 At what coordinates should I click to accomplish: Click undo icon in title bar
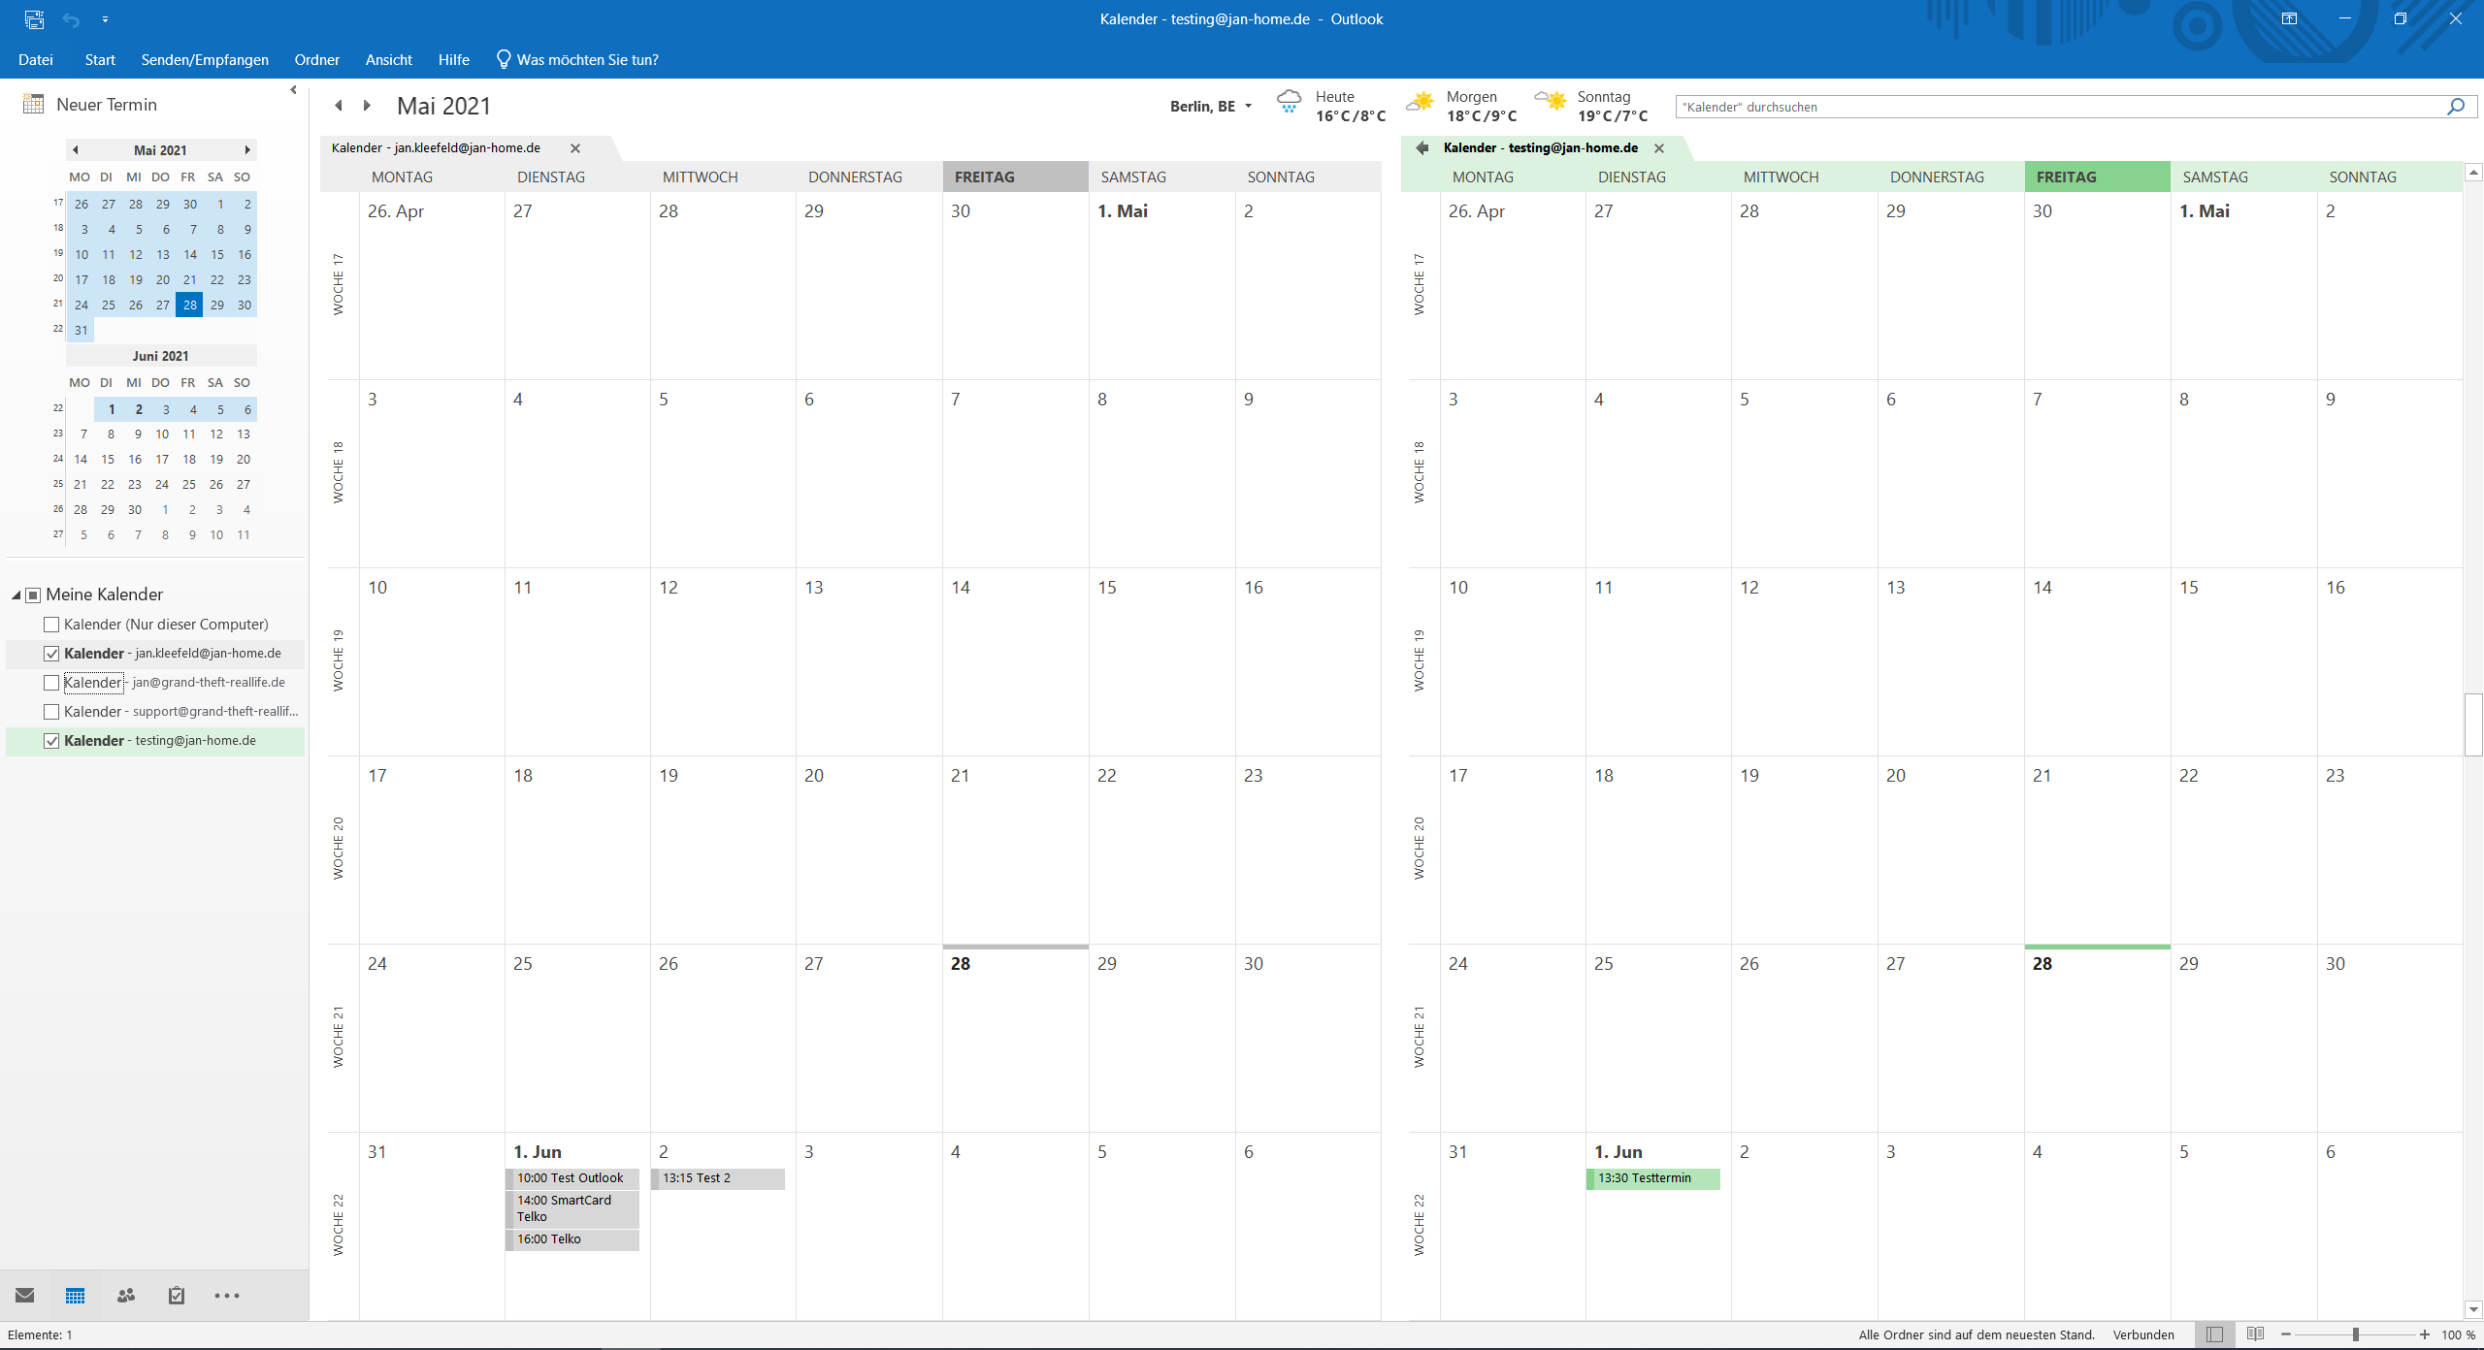pos(71,19)
